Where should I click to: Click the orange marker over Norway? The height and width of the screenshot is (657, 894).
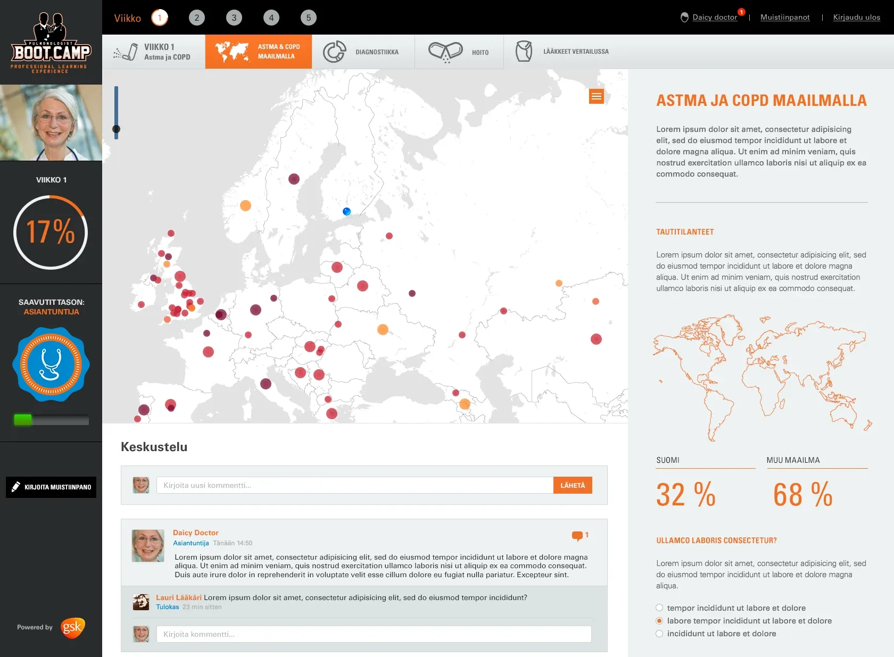tap(245, 205)
